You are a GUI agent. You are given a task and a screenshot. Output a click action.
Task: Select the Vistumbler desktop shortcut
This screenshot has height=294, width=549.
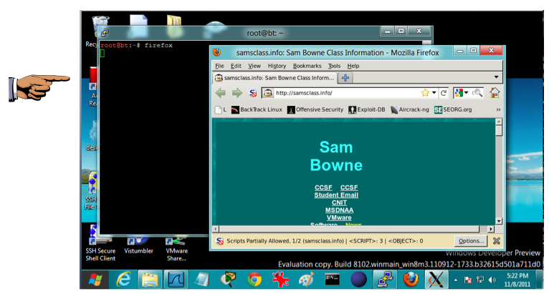138,246
